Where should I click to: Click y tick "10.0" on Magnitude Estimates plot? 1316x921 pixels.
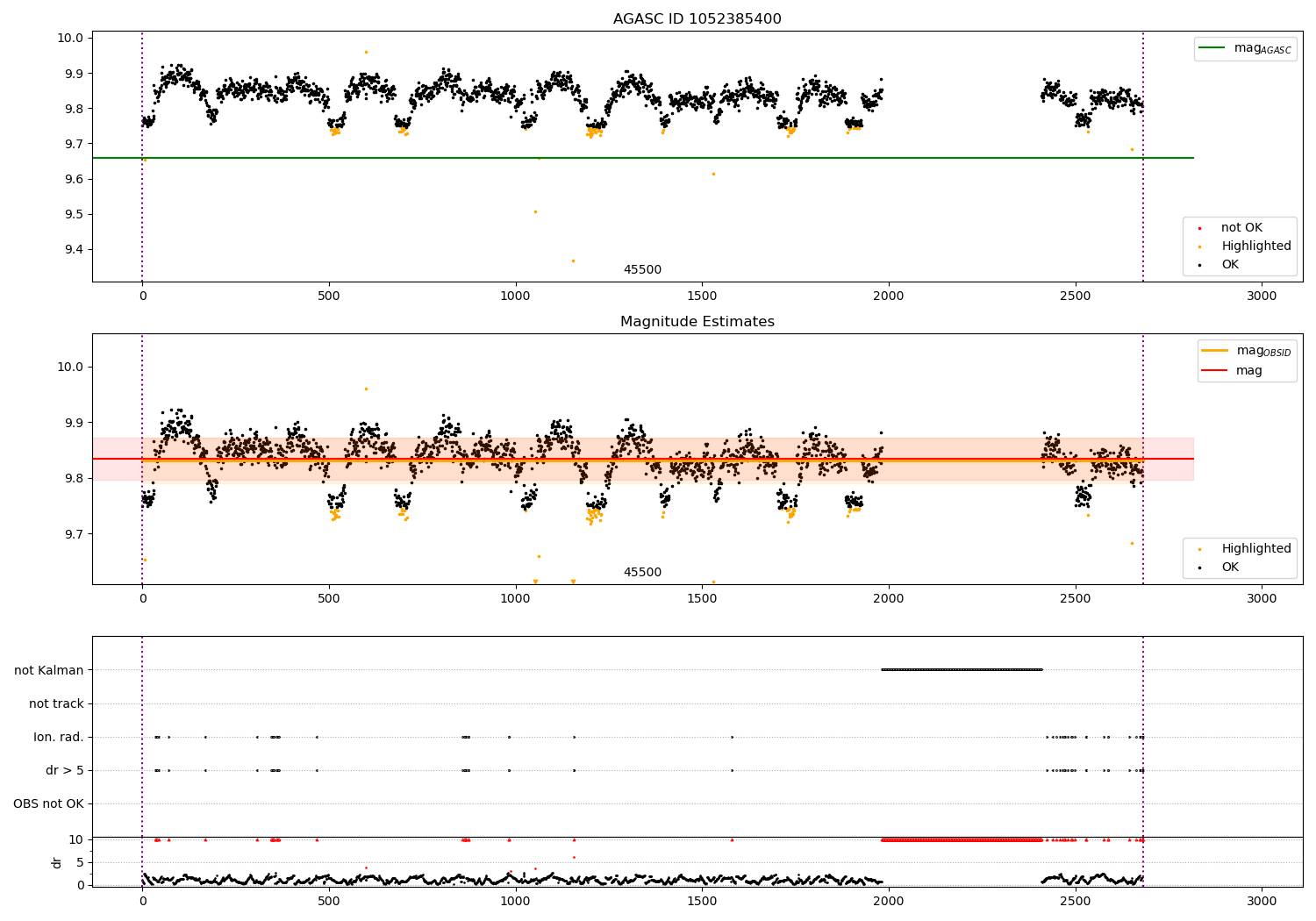click(x=69, y=368)
